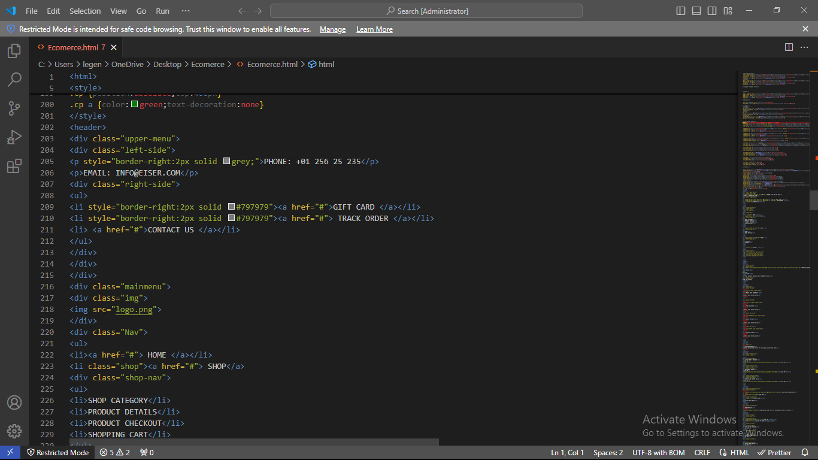Open the notifications bell in status bar
Screen dimensions: 818x460
(805, 452)
